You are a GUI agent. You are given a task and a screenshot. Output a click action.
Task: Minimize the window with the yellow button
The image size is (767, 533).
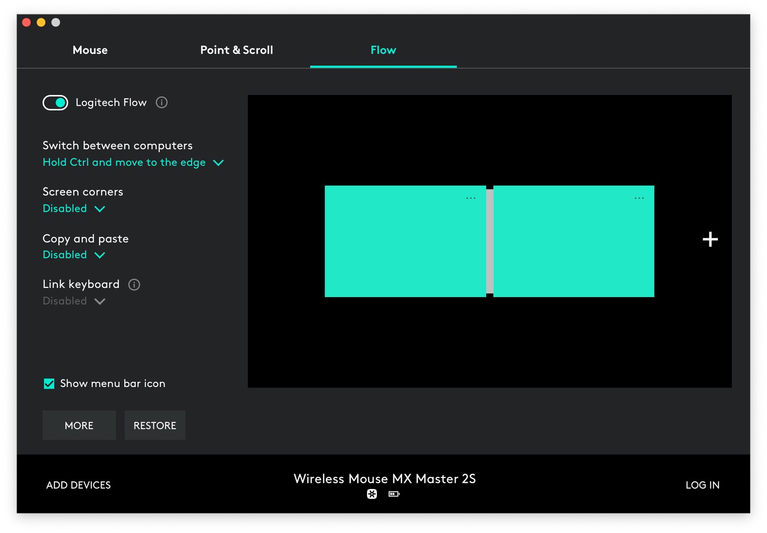coord(41,22)
